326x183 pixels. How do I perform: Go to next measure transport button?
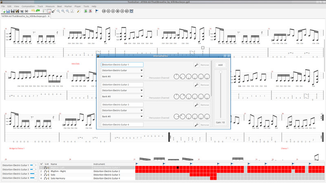pyautogui.click(x=122, y=11)
